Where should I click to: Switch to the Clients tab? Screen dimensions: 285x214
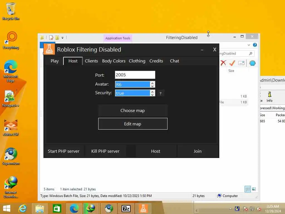[x=91, y=61]
